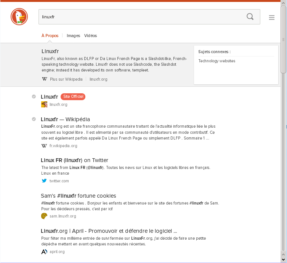Click checkmark badge beside Linuxfr official result
Image resolution: width=287 pixels, height=263 pixels.
34,97
